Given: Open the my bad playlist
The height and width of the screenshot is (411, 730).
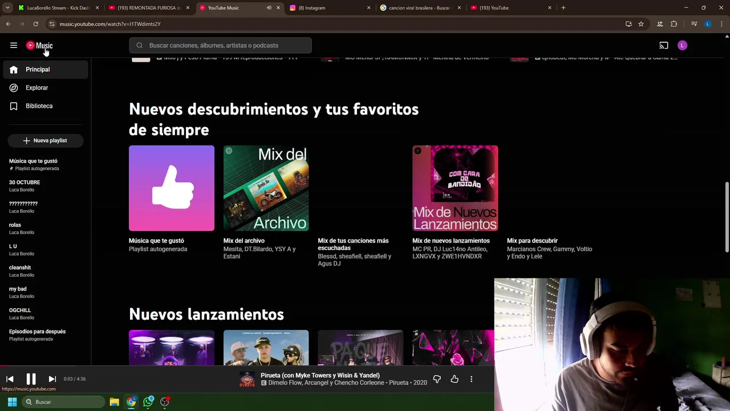Looking at the screenshot, I should click(x=46, y=292).
